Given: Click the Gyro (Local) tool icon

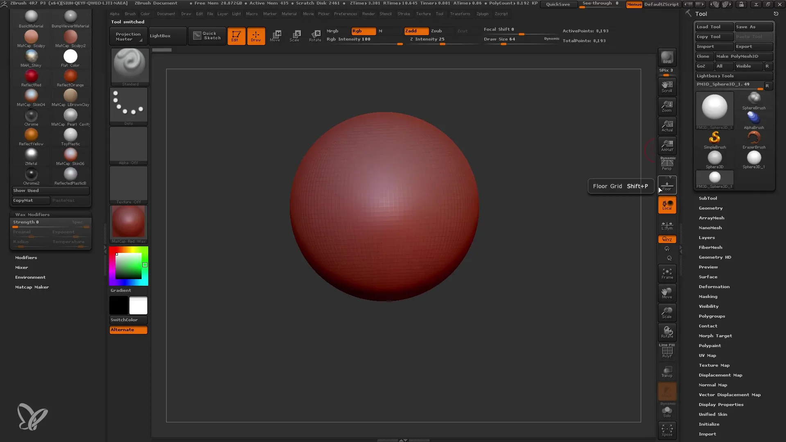Looking at the screenshot, I should (x=667, y=206).
